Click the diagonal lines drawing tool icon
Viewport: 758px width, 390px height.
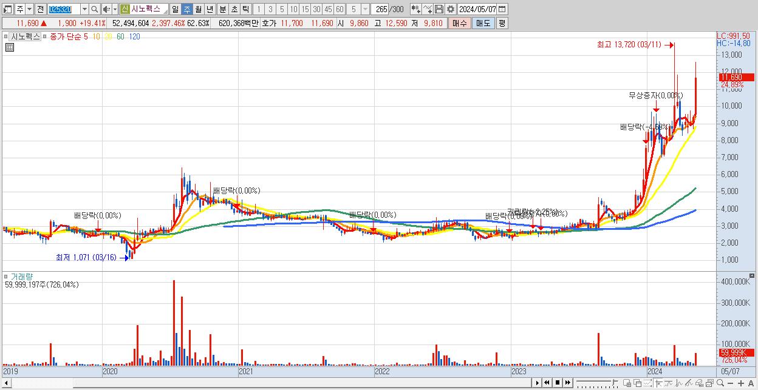coord(689,383)
